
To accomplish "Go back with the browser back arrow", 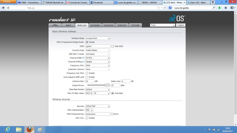I will (3, 8).
